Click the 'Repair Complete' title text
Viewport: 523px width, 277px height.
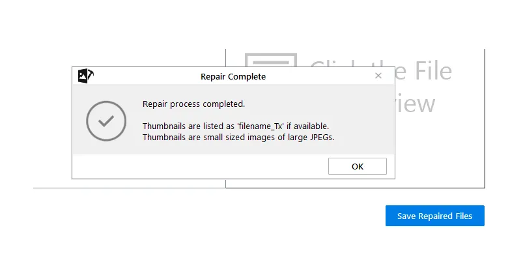pos(233,76)
